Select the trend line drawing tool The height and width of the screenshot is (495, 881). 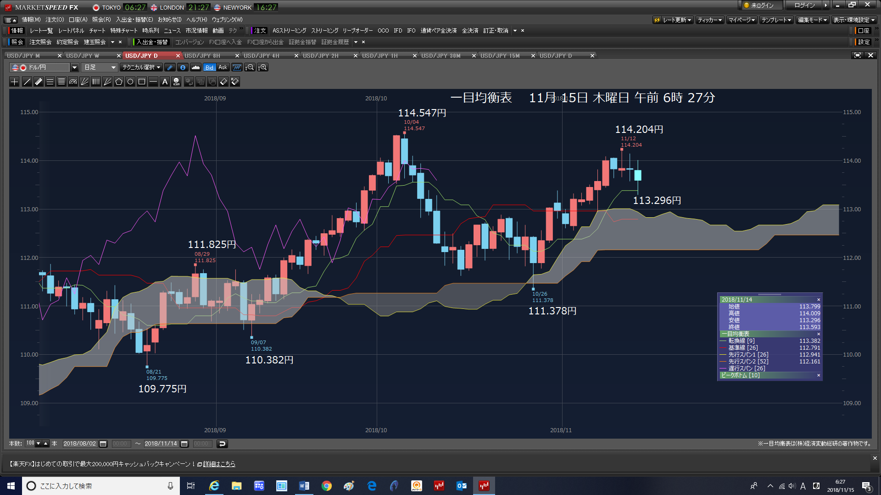(x=27, y=82)
